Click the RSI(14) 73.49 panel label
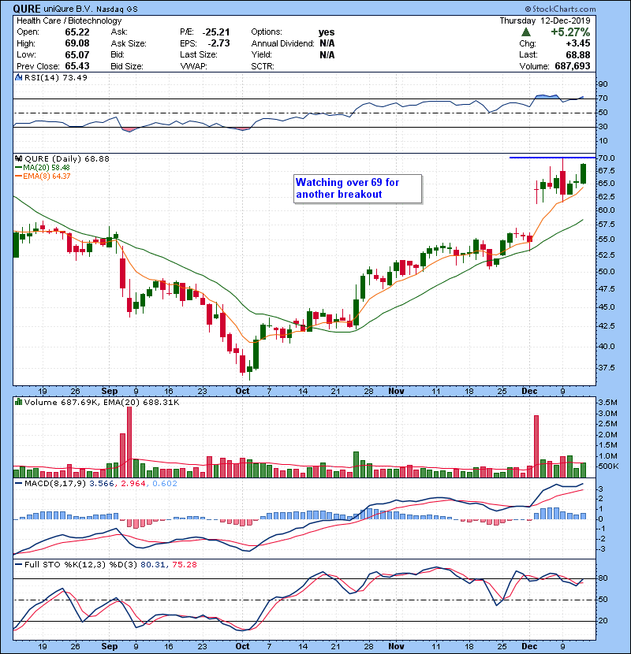Viewport: 631px width, 654px height. tap(56, 77)
